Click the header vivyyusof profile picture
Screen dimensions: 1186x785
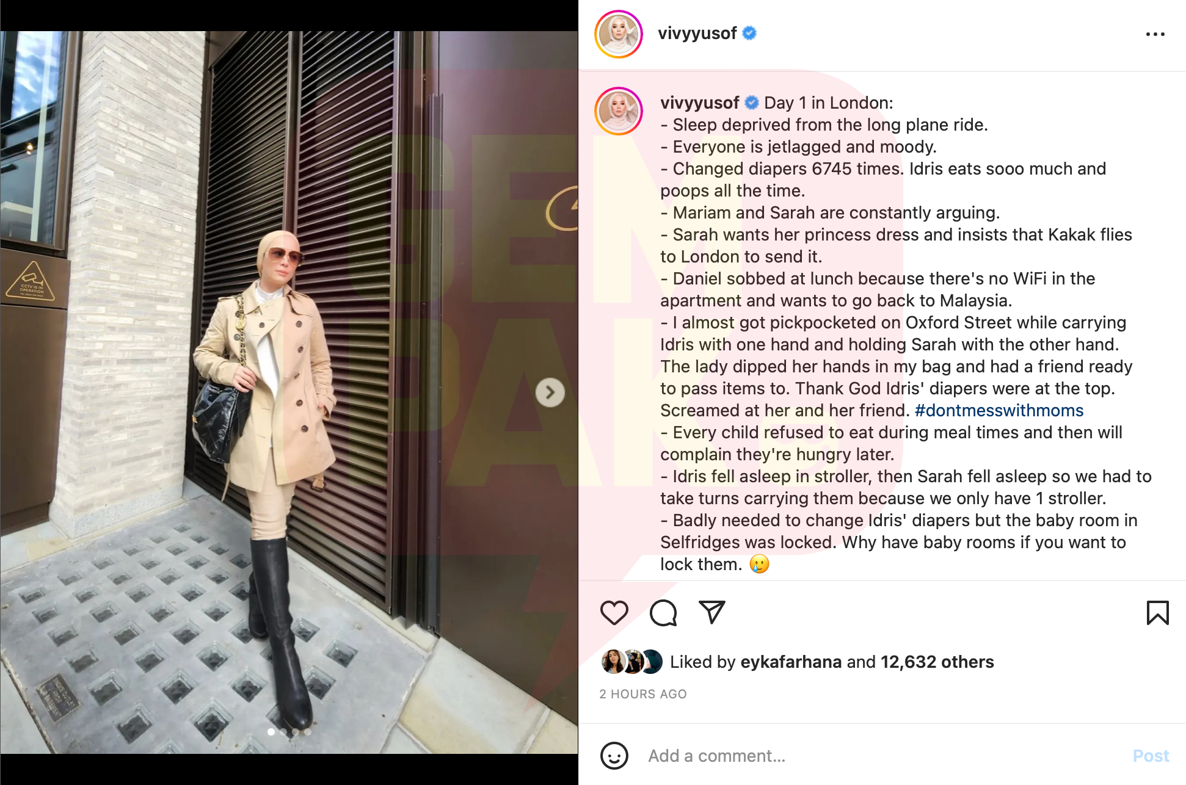[x=619, y=34]
